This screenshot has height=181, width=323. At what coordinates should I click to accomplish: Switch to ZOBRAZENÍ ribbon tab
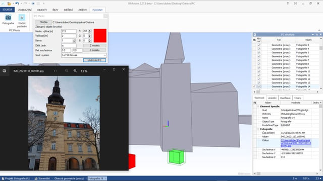25,10
